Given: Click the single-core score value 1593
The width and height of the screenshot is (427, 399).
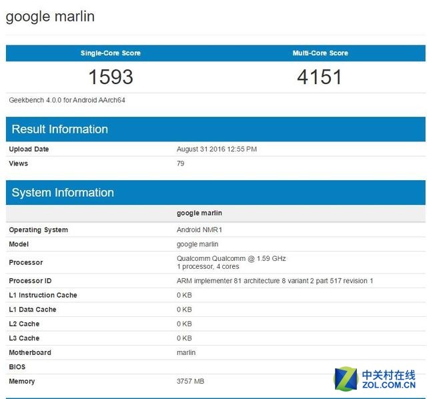Looking at the screenshot, I should [x=111, y=77].
